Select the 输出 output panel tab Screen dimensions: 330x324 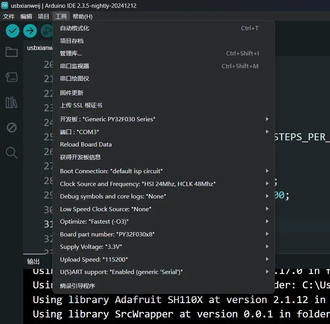pyautogui.click(x=33, y=262)
